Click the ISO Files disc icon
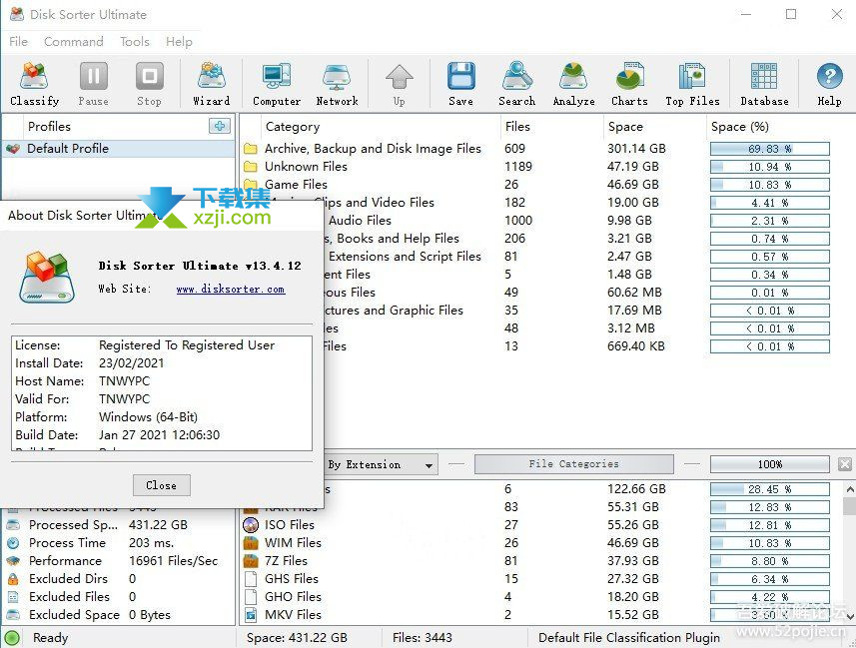856x648 pixels. click(251, 525)
